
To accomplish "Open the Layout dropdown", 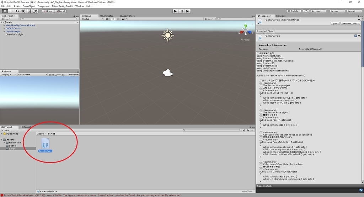I will point(354,11).
